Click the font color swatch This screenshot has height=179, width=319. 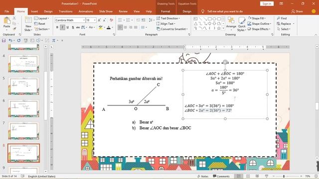point(109,27)
